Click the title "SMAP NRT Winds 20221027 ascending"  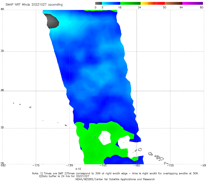(x=34, y=5)
